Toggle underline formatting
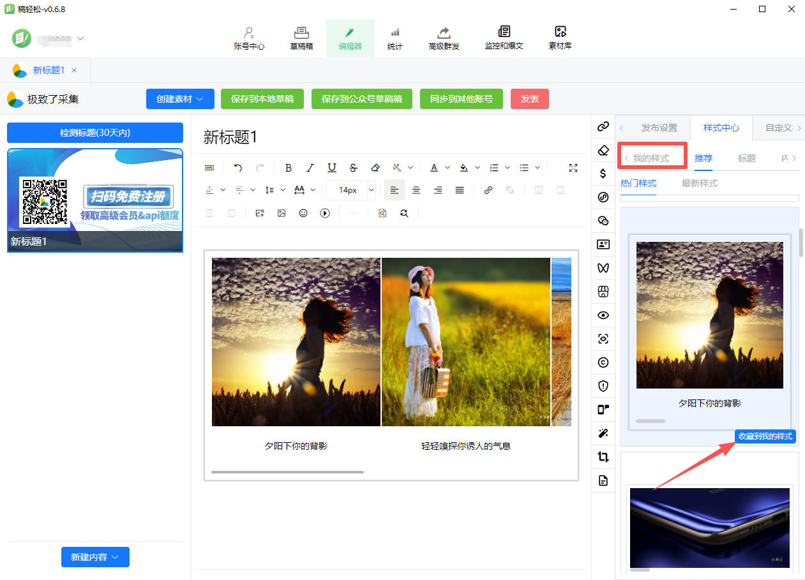The width and height of the screenshot is (805, 580). (x=332, y=168)
